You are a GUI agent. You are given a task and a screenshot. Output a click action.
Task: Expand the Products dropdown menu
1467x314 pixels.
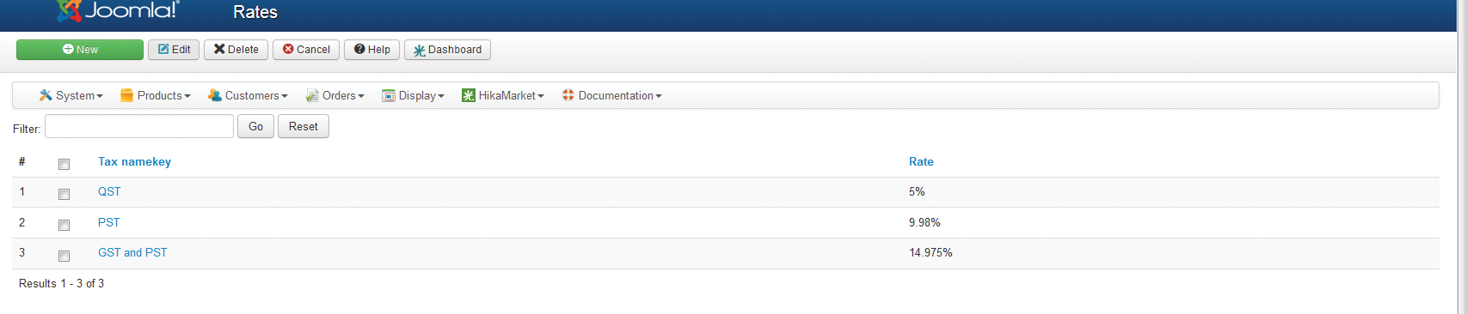[155, 95]
